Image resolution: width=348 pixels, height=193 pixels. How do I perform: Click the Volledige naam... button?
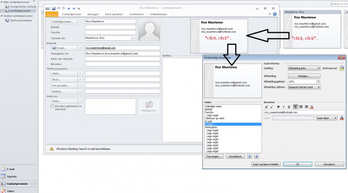pos(64,21)
